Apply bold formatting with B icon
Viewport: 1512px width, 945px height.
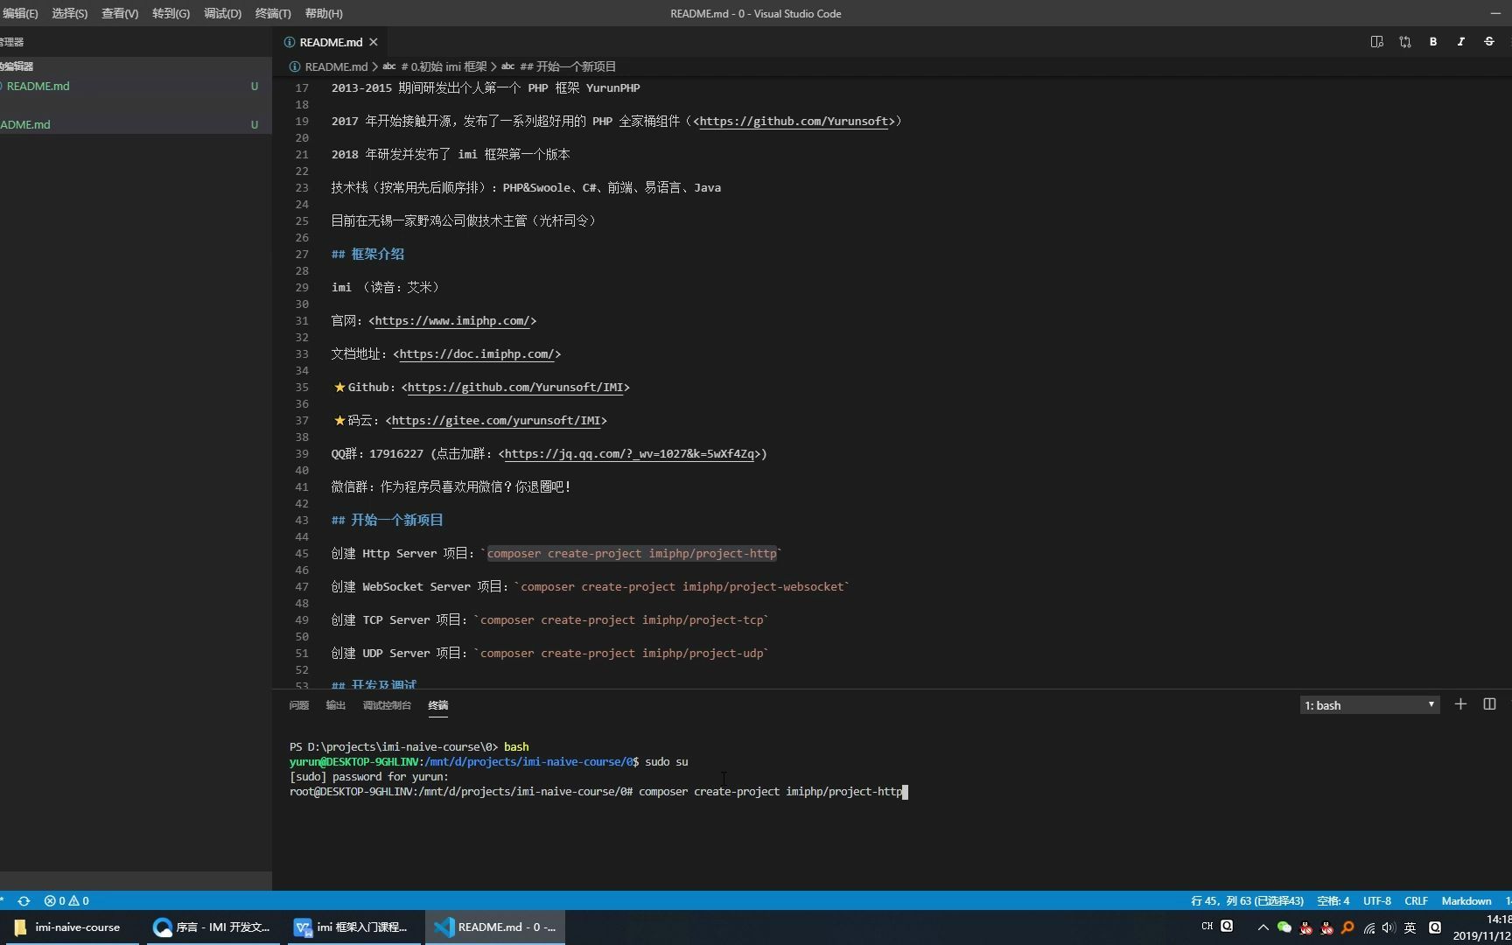pos(1433,42)
